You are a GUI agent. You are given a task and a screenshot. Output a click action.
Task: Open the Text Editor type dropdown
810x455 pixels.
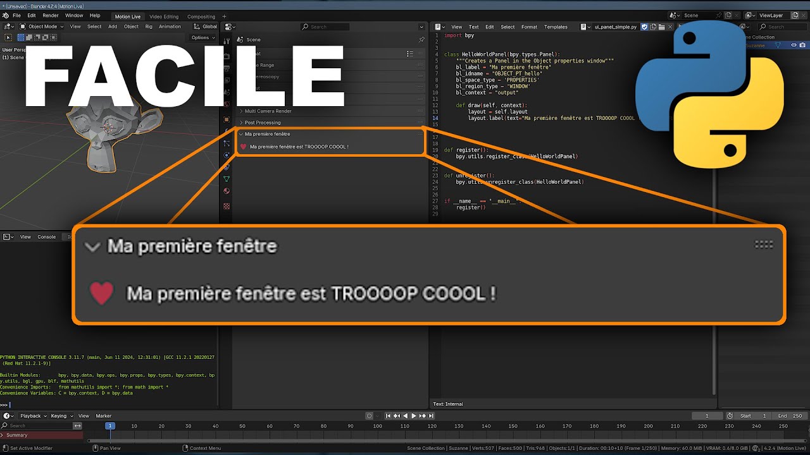[x=440, y=27]
